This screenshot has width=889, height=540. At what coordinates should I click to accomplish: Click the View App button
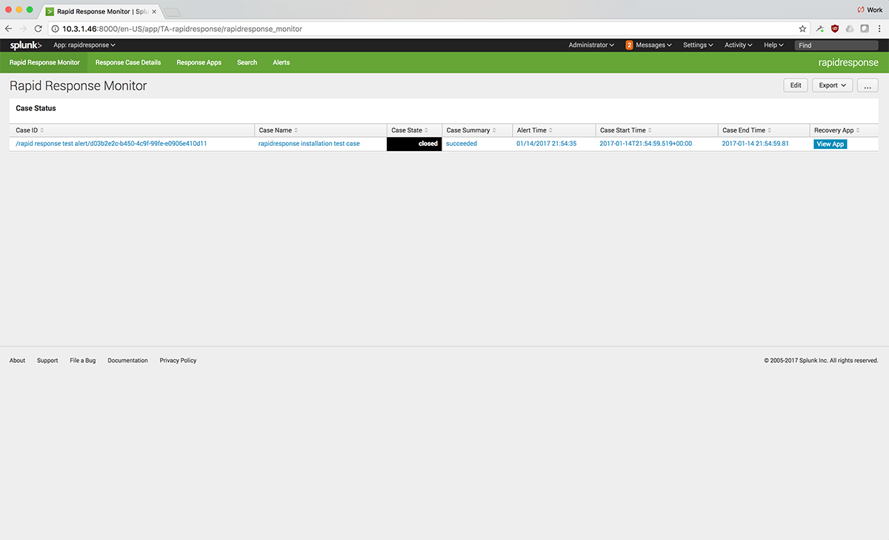click(830, 144)
